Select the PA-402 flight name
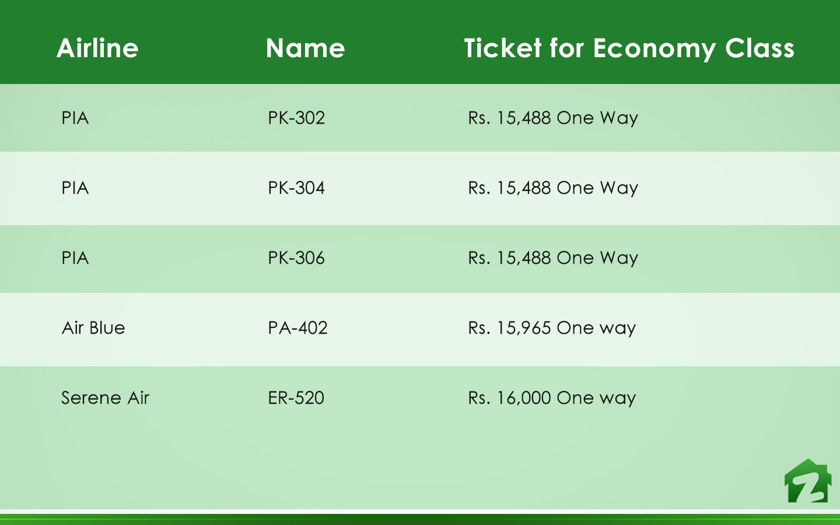The width and height of the screenshot is (840, 525). pyautogui.click(x=297, y=328)
